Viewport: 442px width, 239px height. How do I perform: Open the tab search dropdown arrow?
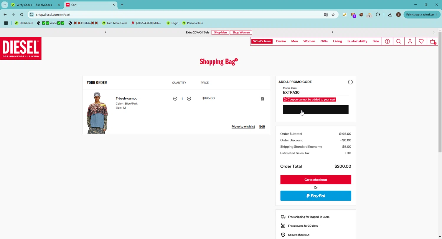[x=4, y=5]
